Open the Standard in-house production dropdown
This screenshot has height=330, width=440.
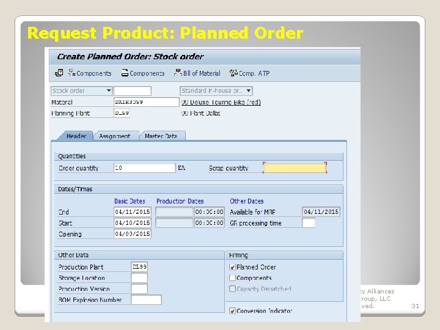tap(216, 90)
